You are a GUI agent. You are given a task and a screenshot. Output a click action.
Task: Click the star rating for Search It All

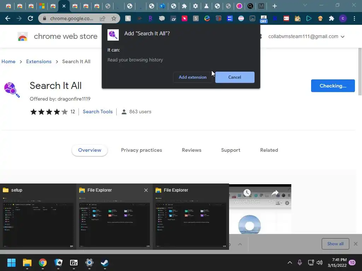click(x=49, y=112)
